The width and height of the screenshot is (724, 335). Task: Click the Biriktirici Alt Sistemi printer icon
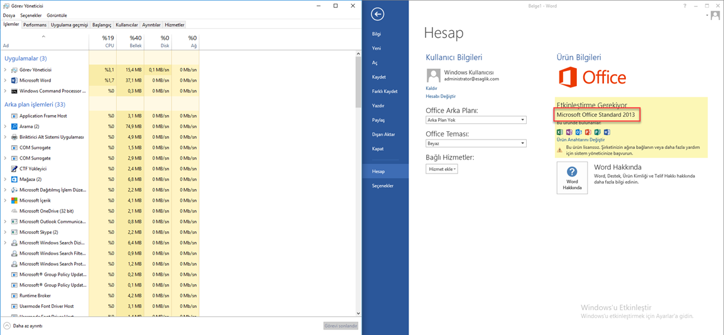coord(14,137)
